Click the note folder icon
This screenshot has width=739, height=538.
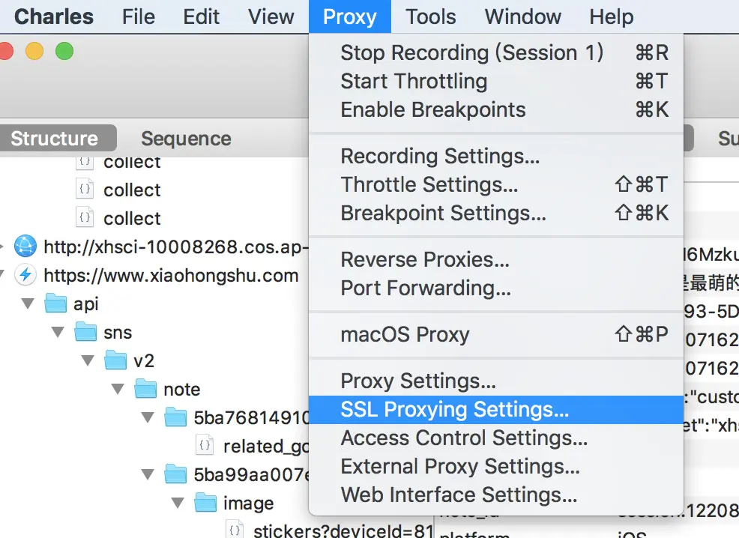(145, 389)
